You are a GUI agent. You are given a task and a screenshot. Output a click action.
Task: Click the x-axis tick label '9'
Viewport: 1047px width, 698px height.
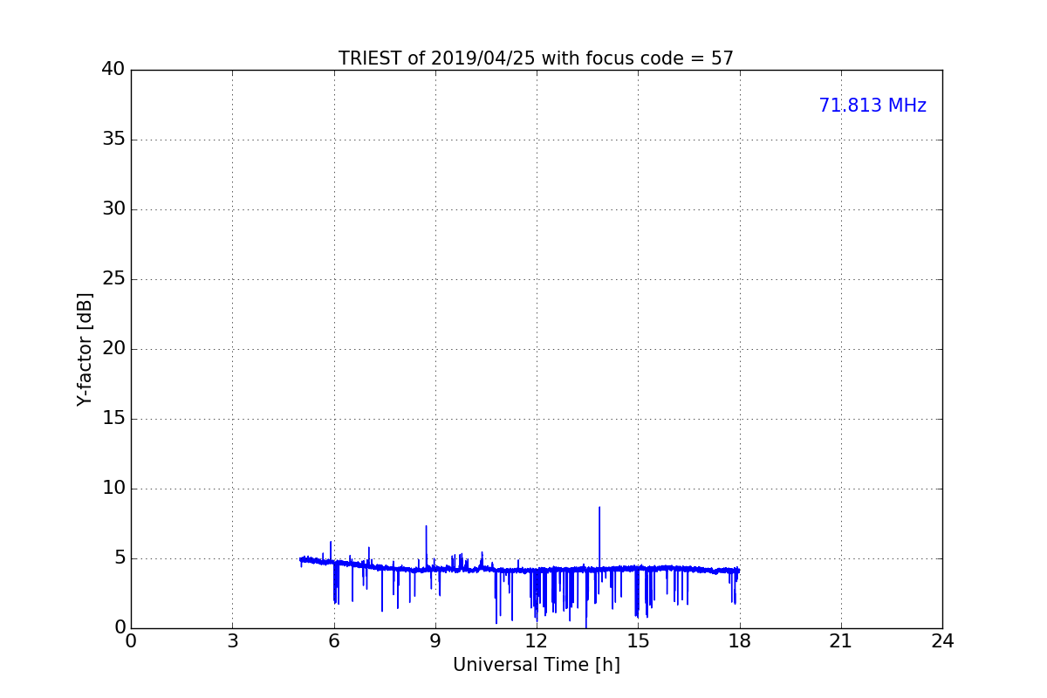[435, 641]
